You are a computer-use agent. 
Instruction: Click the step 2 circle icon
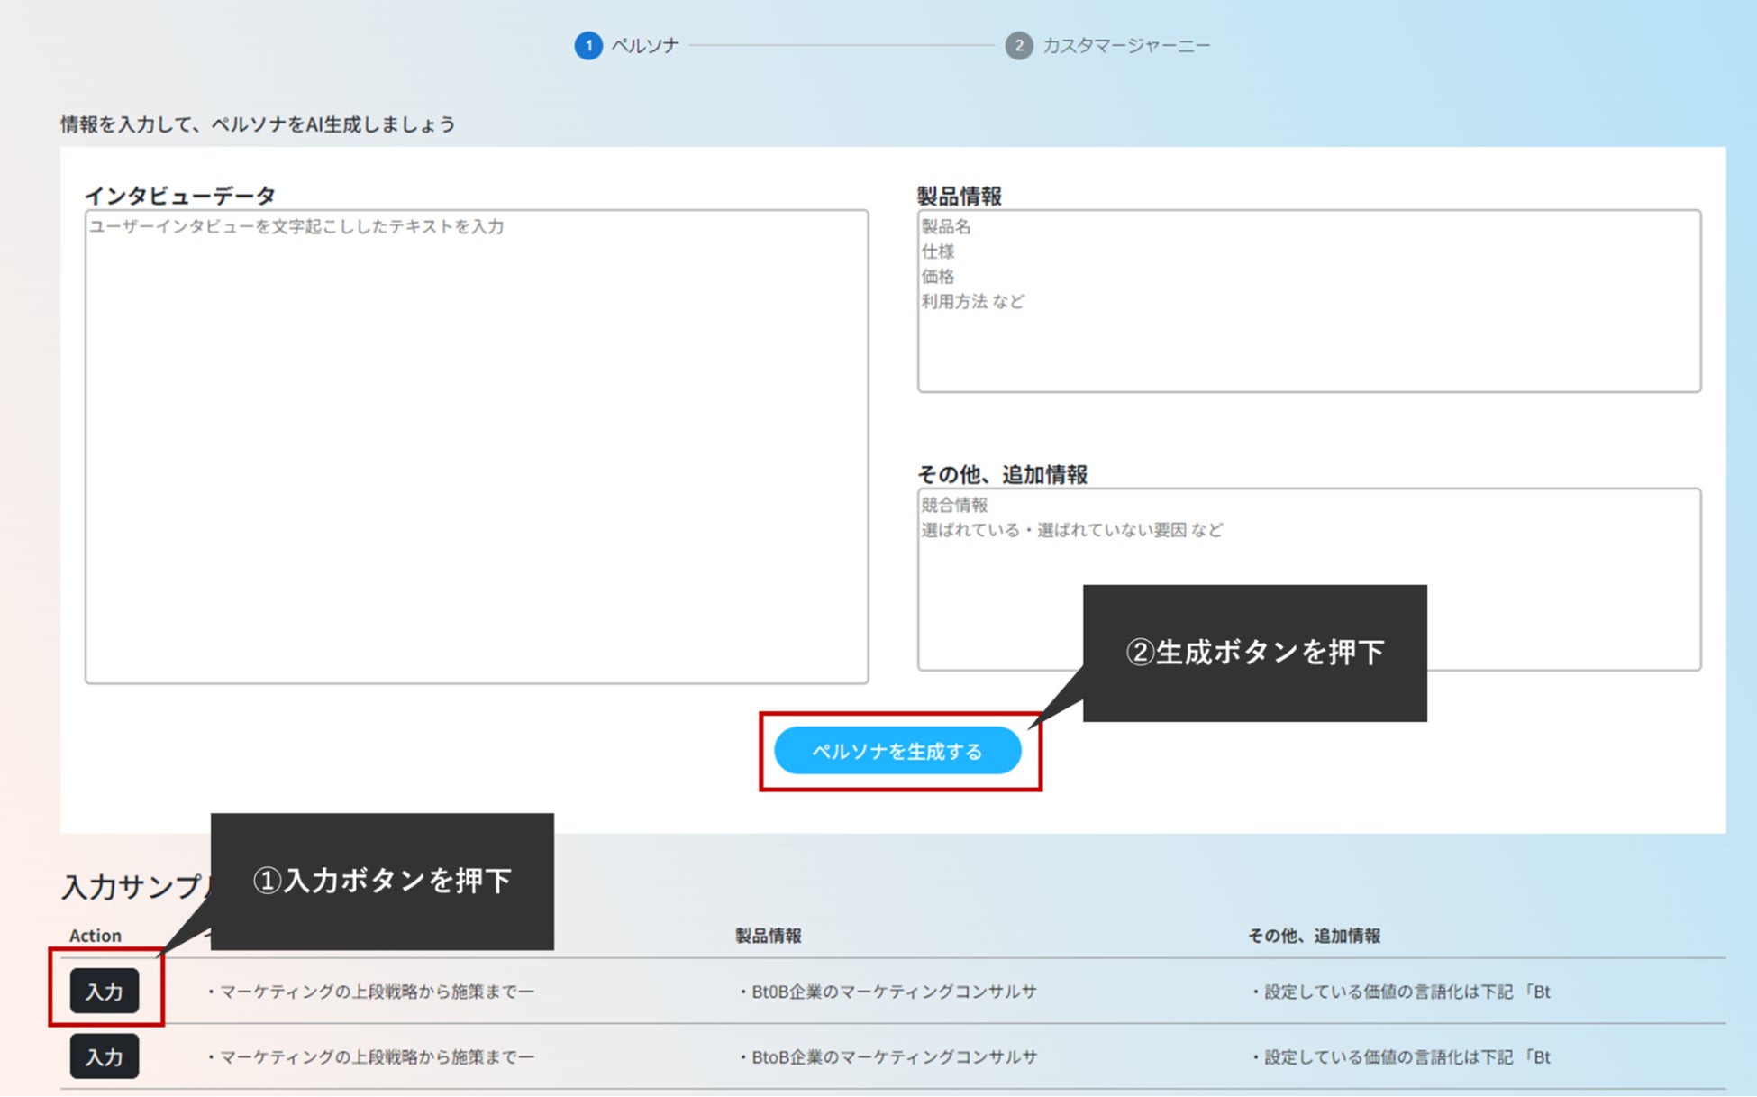pos(1018,45)
